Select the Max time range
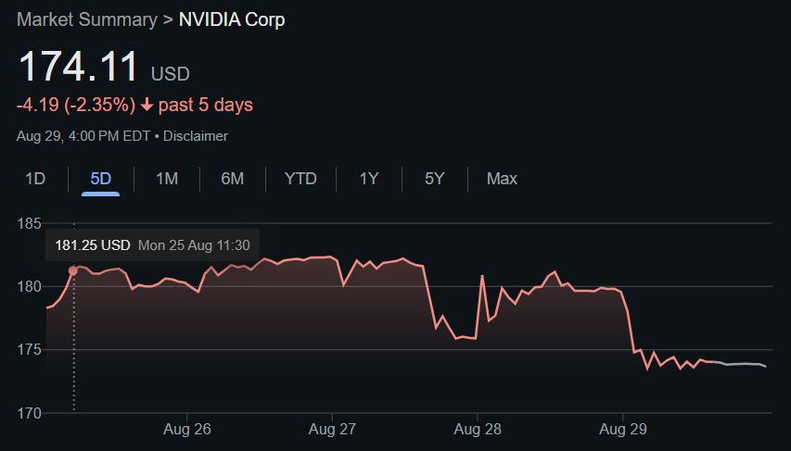This screenshot has width=791, height=451. (502, 179)
